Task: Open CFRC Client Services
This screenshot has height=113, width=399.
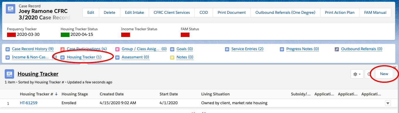Action: pyautogui.click(x=172, y=13)
